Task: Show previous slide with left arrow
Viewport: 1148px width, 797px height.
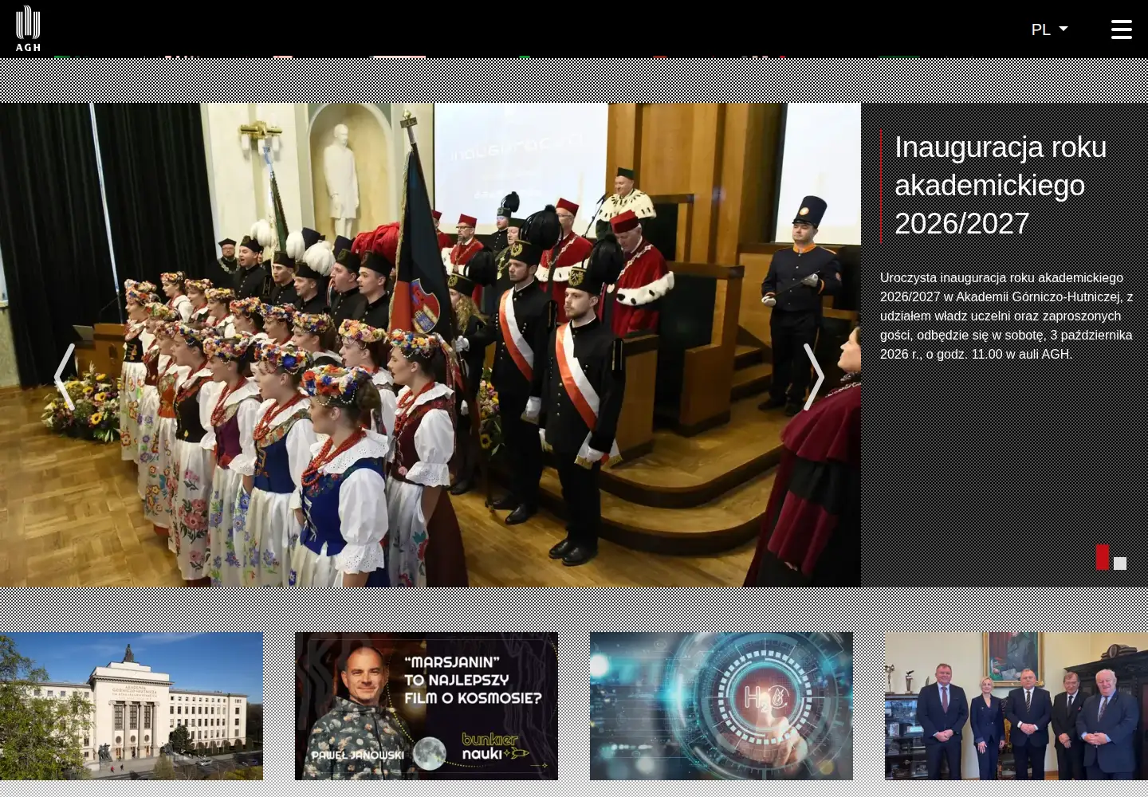Action: [65, 377]
